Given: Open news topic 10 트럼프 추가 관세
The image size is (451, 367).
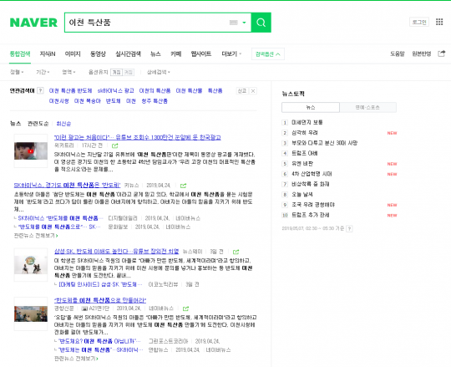Looking at the screenshot, I should point(311,215).
